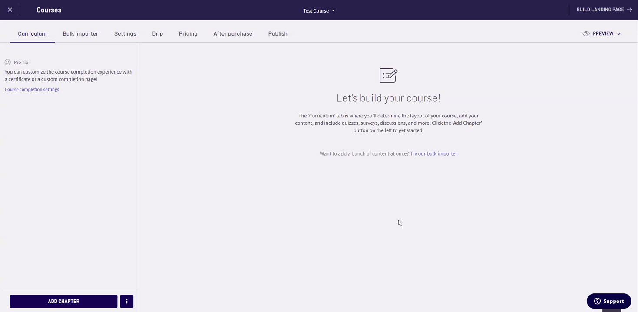Click the Pro Tip lifebuoy icon
Screen dimensions: 638x312
point(7,62)
